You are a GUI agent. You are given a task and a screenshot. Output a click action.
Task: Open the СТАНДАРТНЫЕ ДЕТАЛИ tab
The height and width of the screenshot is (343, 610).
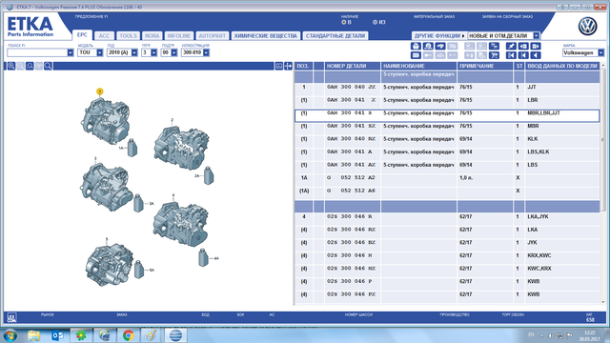335,36
